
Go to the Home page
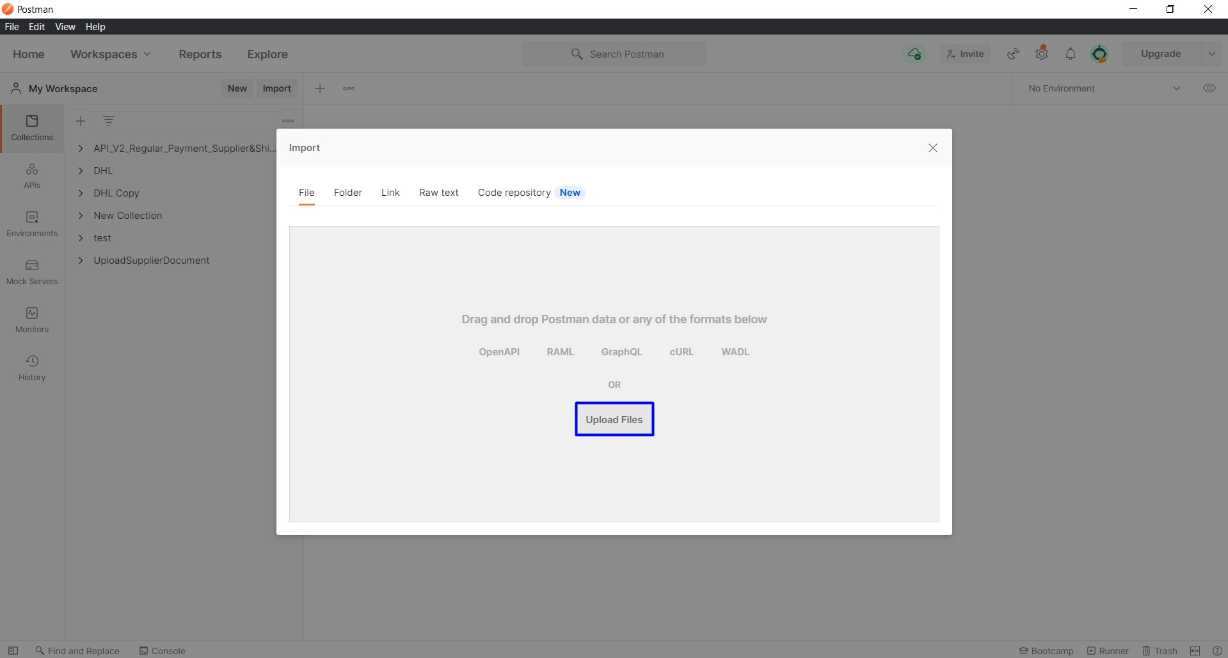(x=29, y=54)
